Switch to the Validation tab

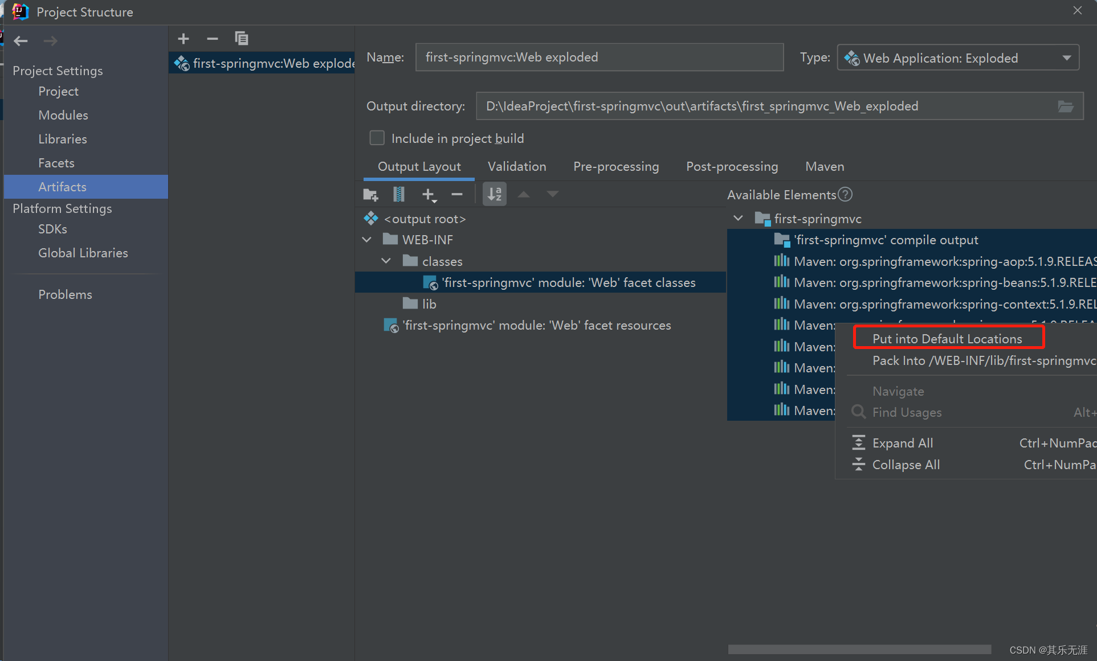(516, 166)
